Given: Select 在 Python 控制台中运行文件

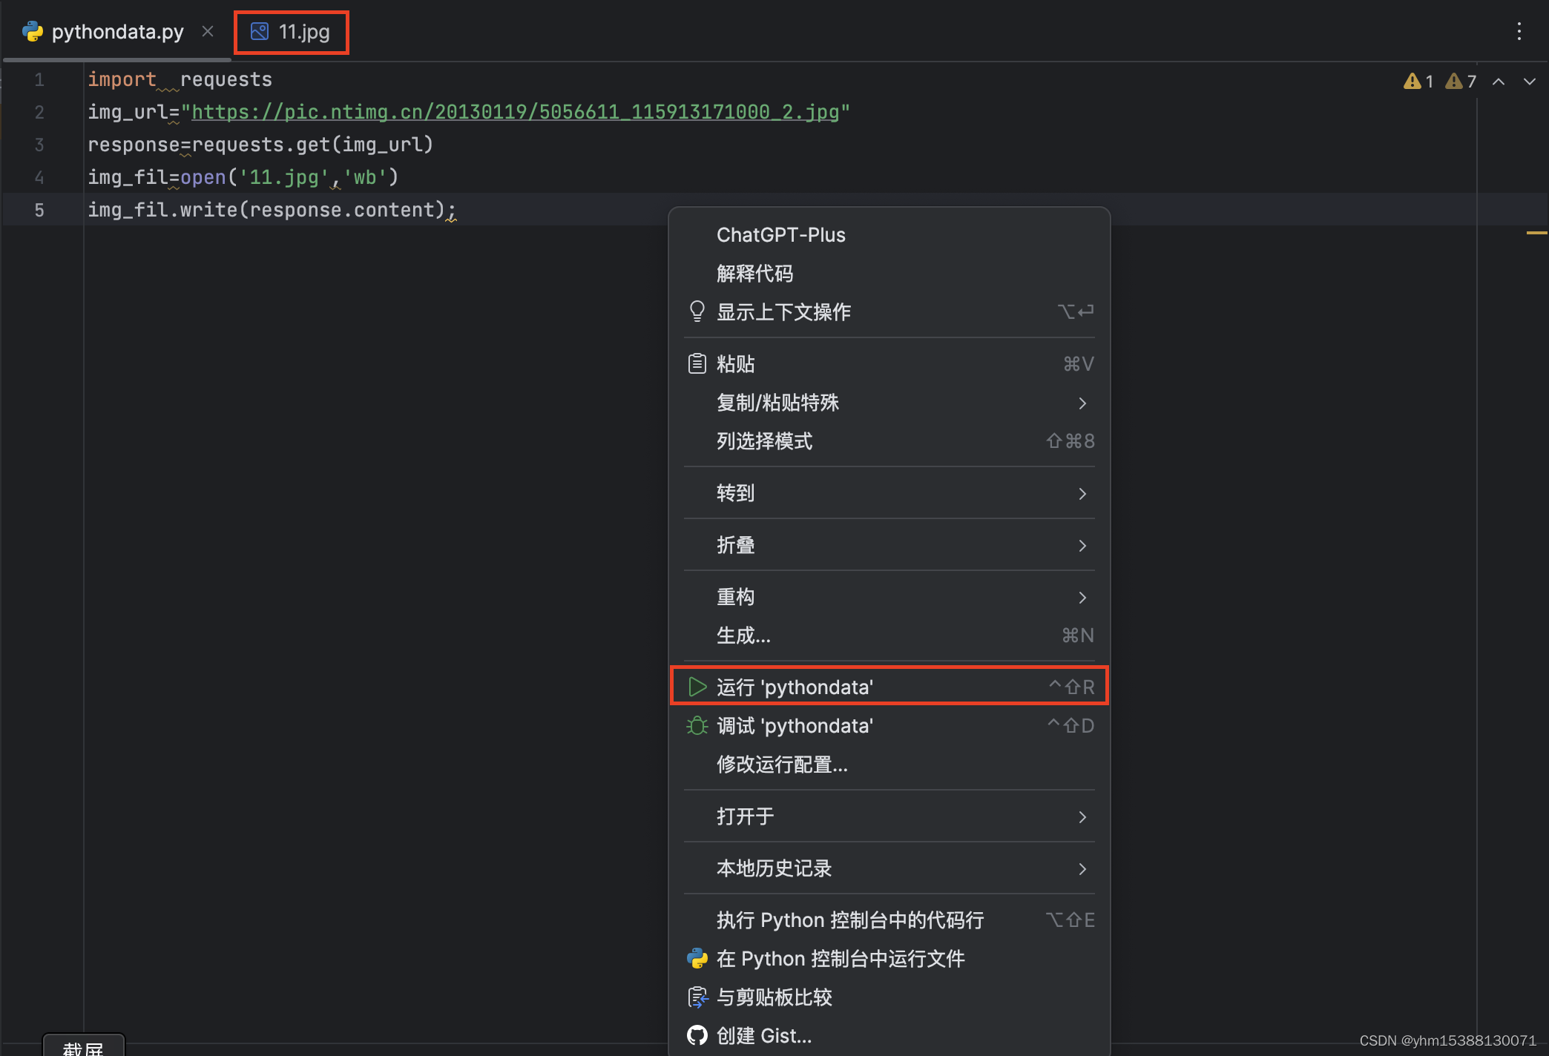Looking at the screenshot, I should coord(889,959).
